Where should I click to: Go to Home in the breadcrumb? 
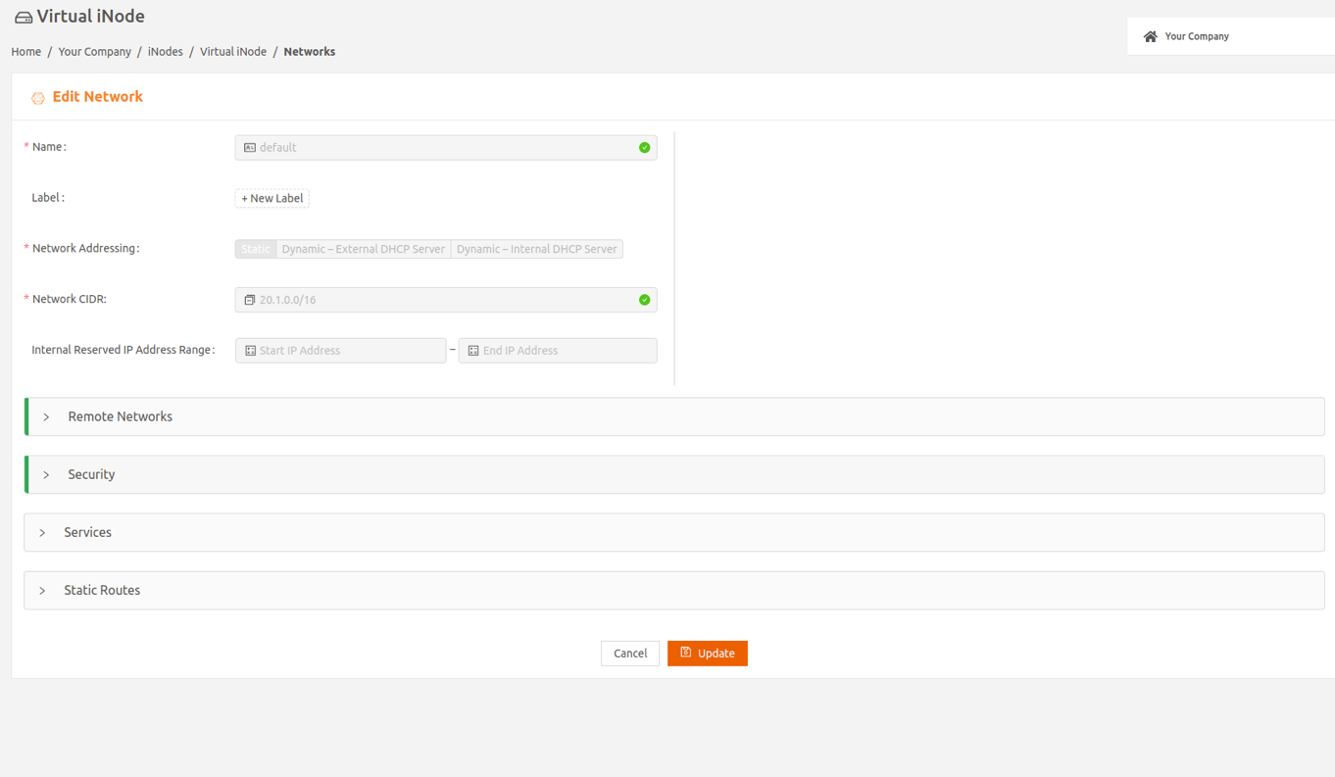[26, 52]
